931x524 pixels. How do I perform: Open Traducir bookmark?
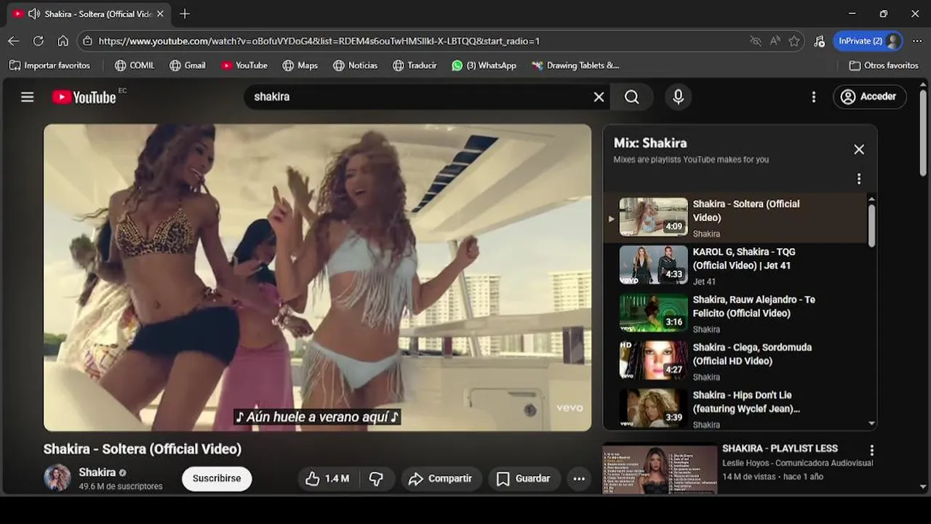(x=415, y=65)
